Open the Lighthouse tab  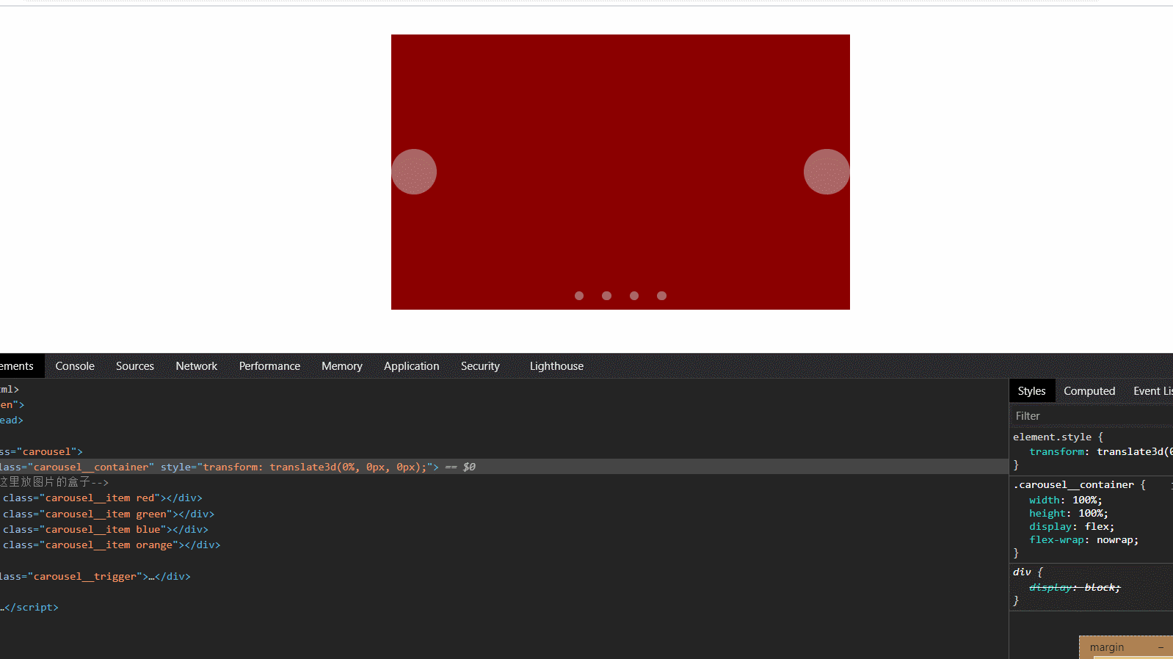pyautogui.click(x=556, y=366)
